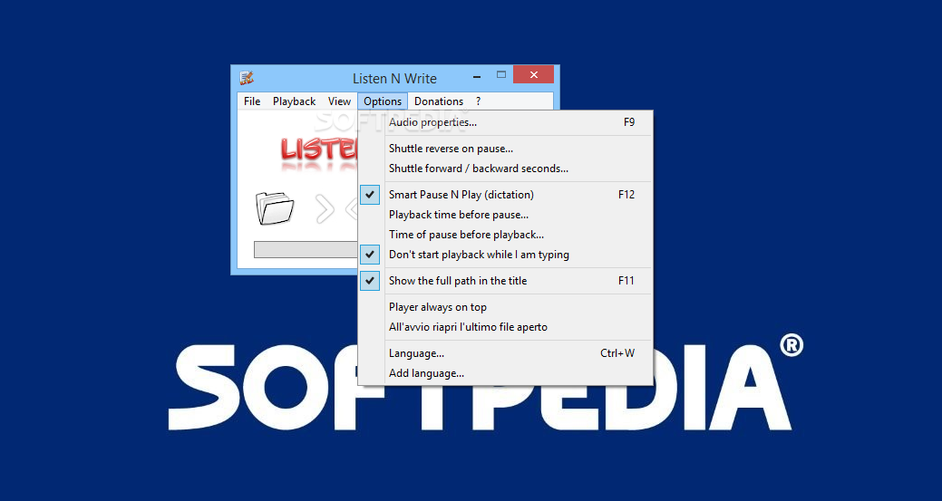
Task: Maximize the Listen N Write window
Action: [501, 75]
